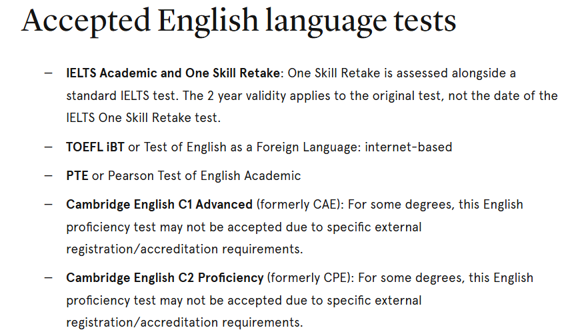Click the dash bullet before C1 Advanced

click(x=49, y=204)
